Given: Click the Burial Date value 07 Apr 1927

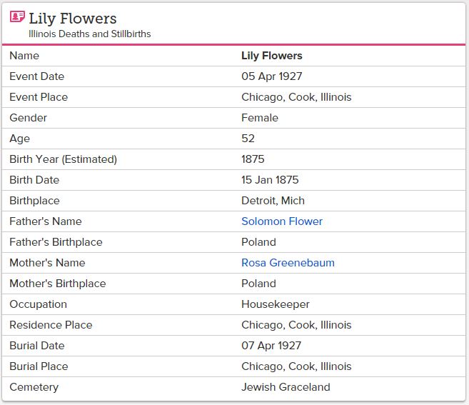Looking at the screenshot, I should 271,346.
